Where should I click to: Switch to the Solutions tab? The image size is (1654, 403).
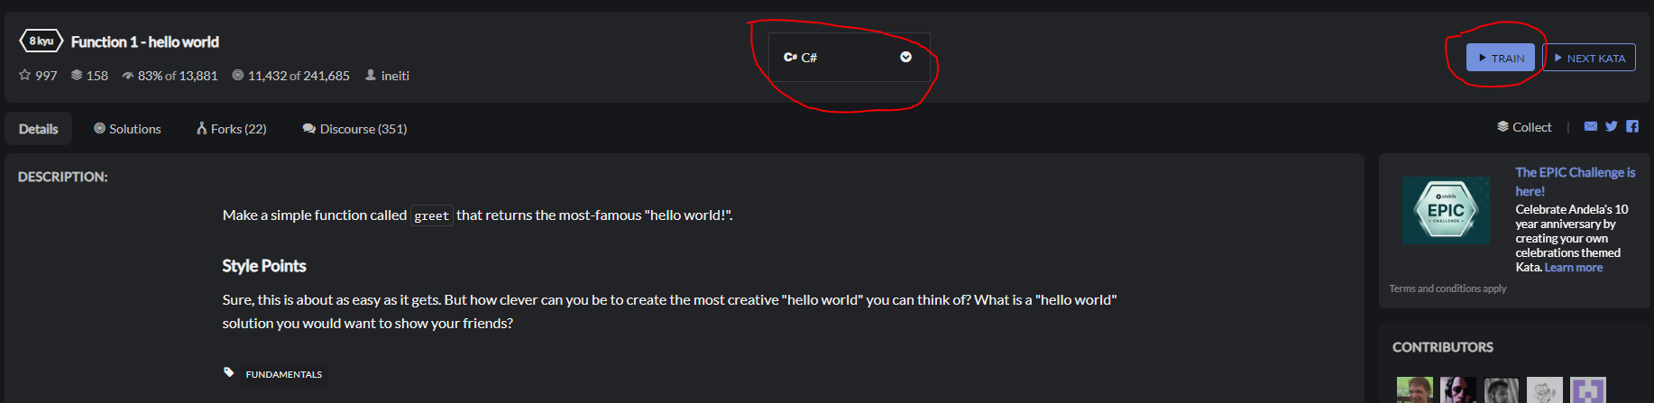[x=127, y=129]
